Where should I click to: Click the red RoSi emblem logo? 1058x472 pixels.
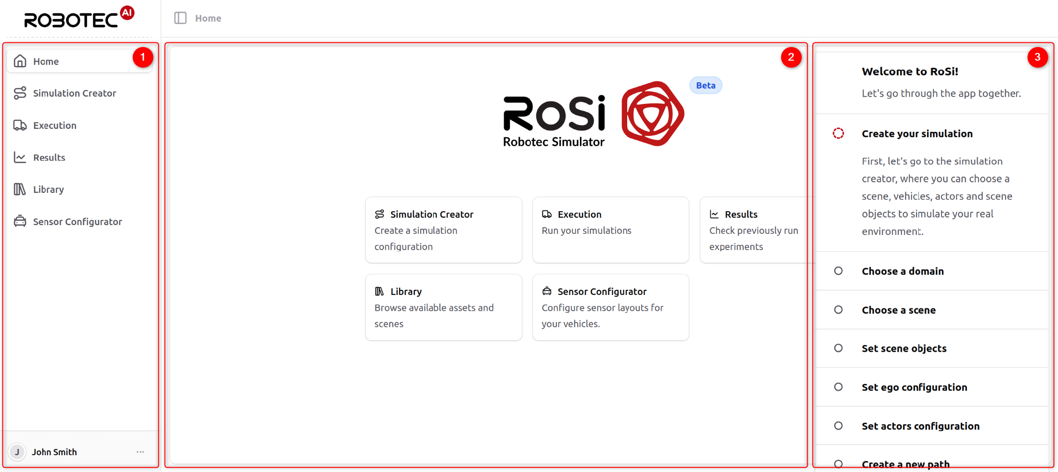pos(653,114)
